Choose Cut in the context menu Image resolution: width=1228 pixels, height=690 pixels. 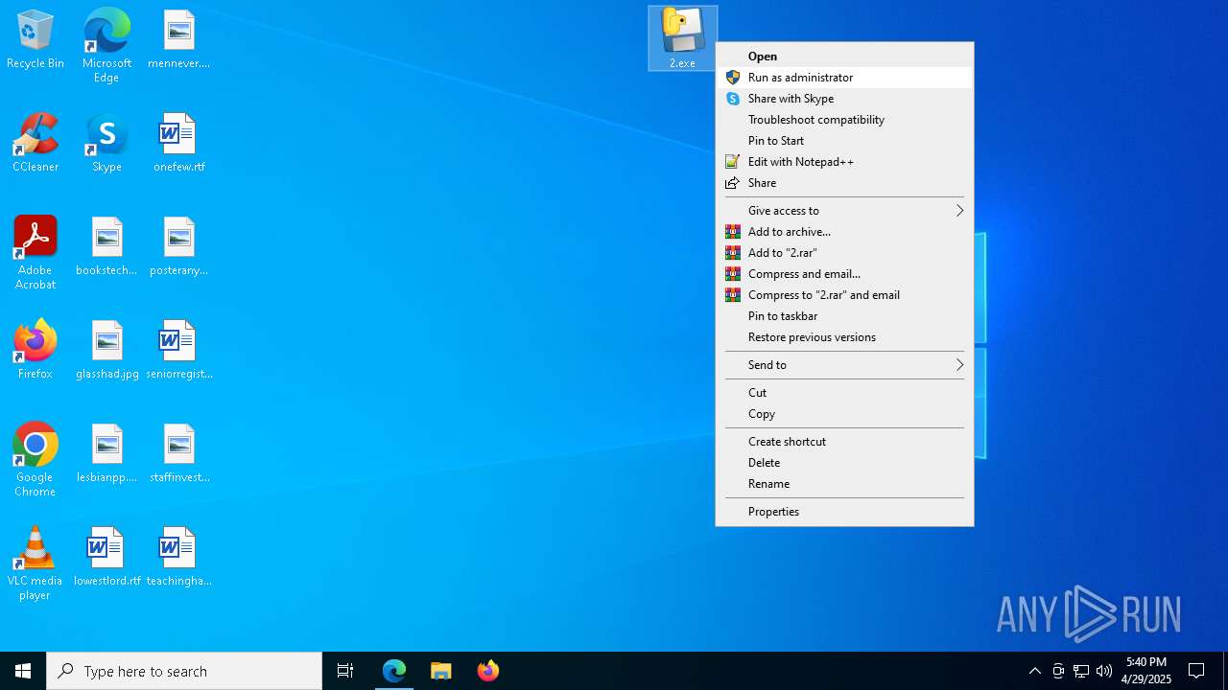pos(844,393)
